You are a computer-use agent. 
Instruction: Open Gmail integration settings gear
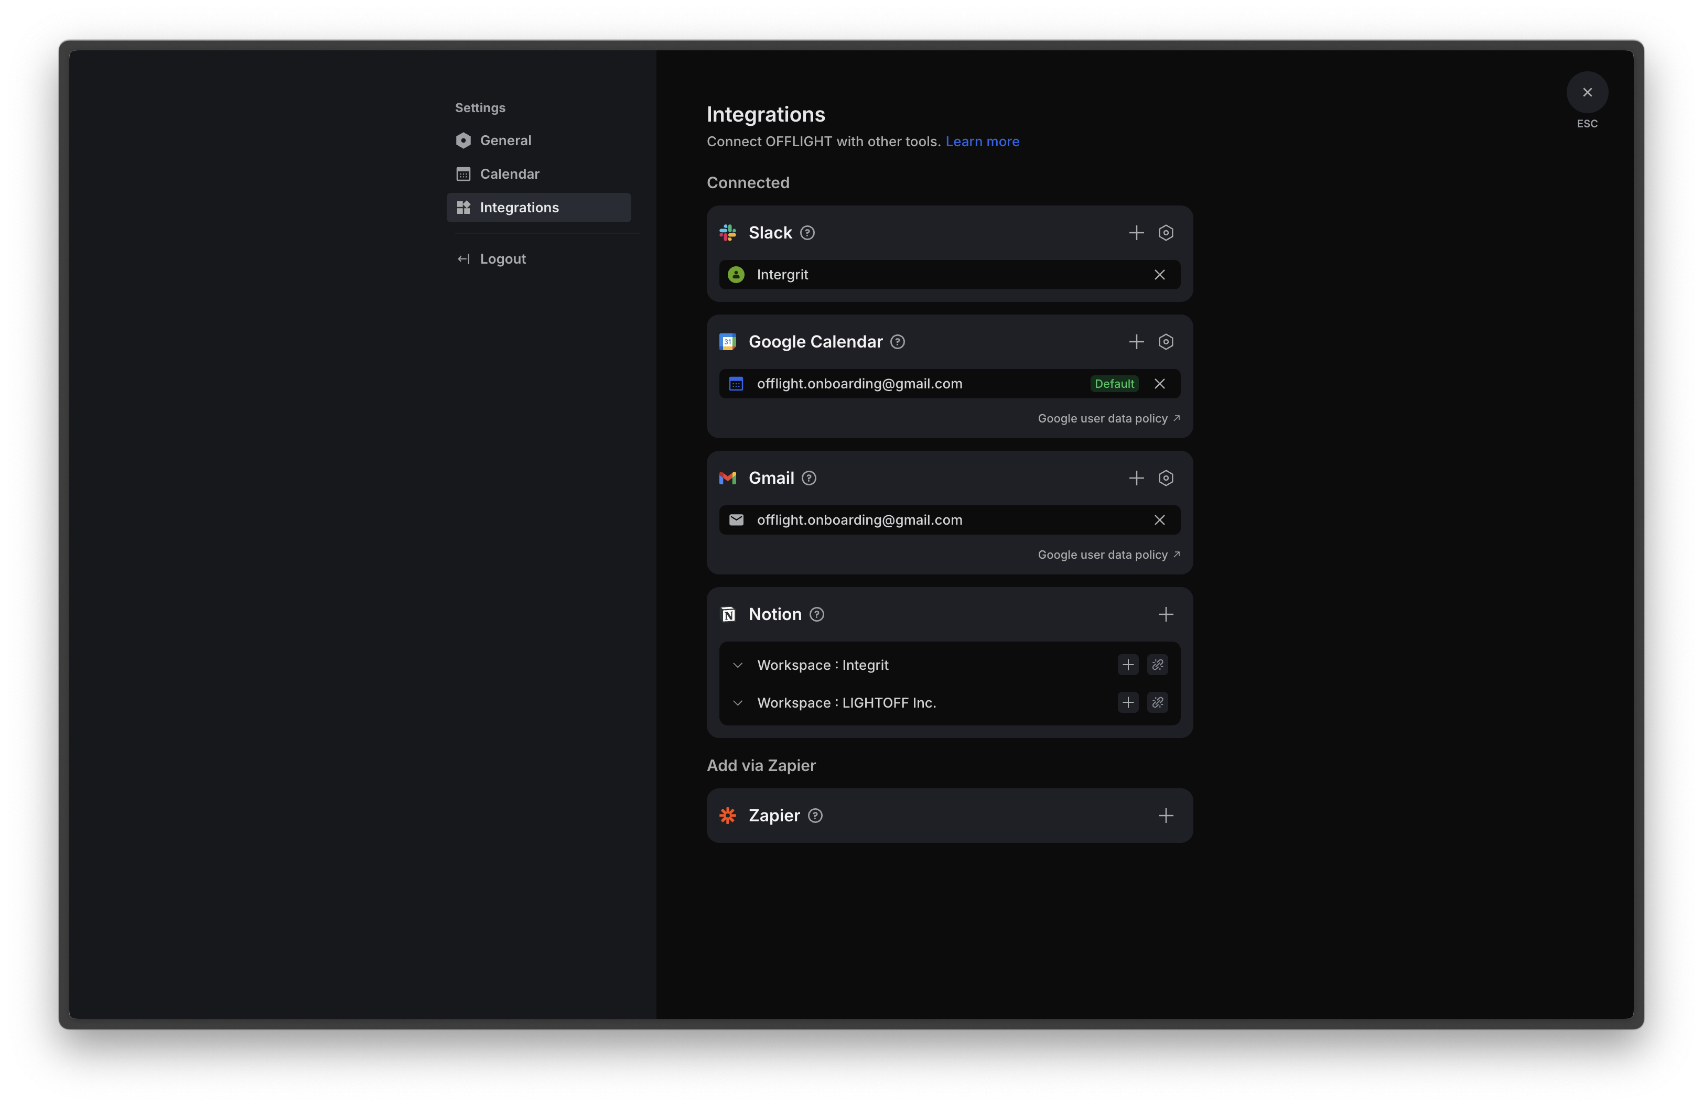click(x=1166, y=477)
